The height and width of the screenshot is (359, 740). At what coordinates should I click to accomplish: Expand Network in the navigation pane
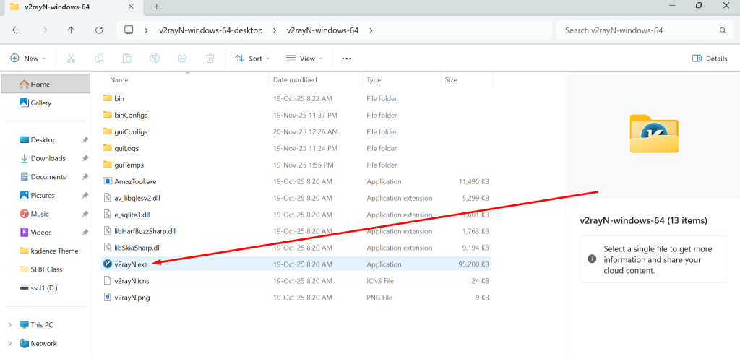click(x=10, y=343)
